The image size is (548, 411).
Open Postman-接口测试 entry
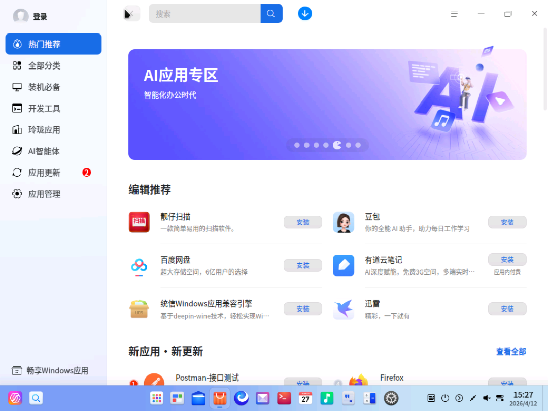pyautogui.click(x=207, y=378)
